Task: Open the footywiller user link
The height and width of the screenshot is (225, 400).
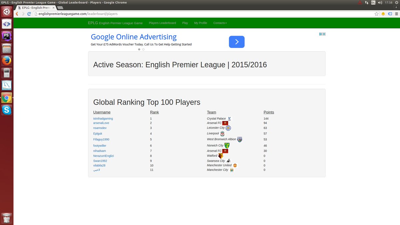Action: [x=100, y=146]
